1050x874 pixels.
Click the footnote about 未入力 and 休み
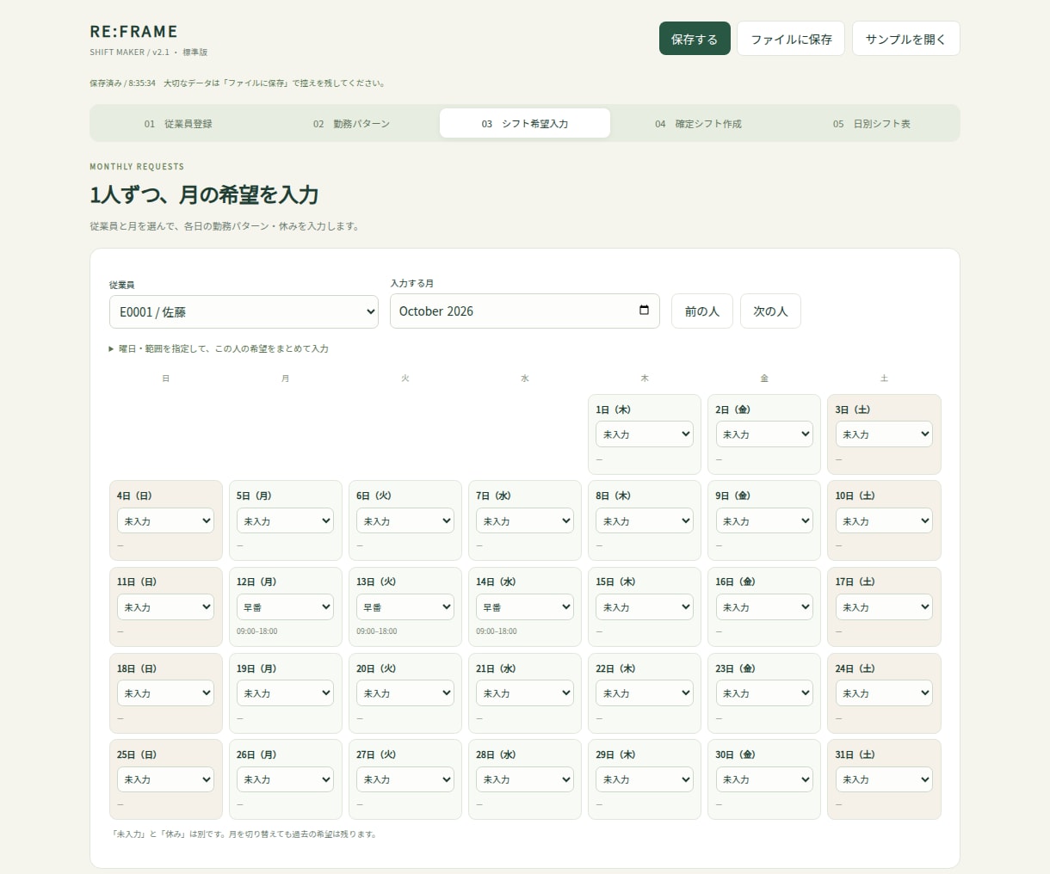point(244,834)
